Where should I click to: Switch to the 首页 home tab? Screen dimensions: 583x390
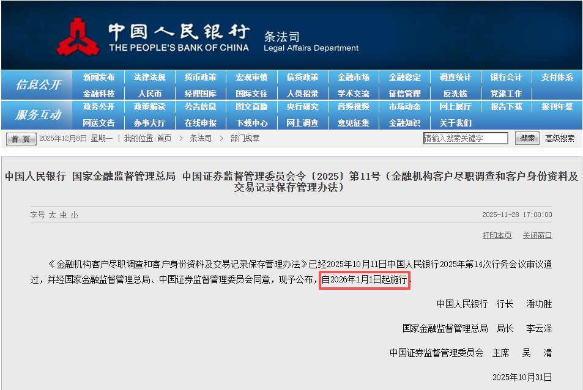[x=20, y=139]
